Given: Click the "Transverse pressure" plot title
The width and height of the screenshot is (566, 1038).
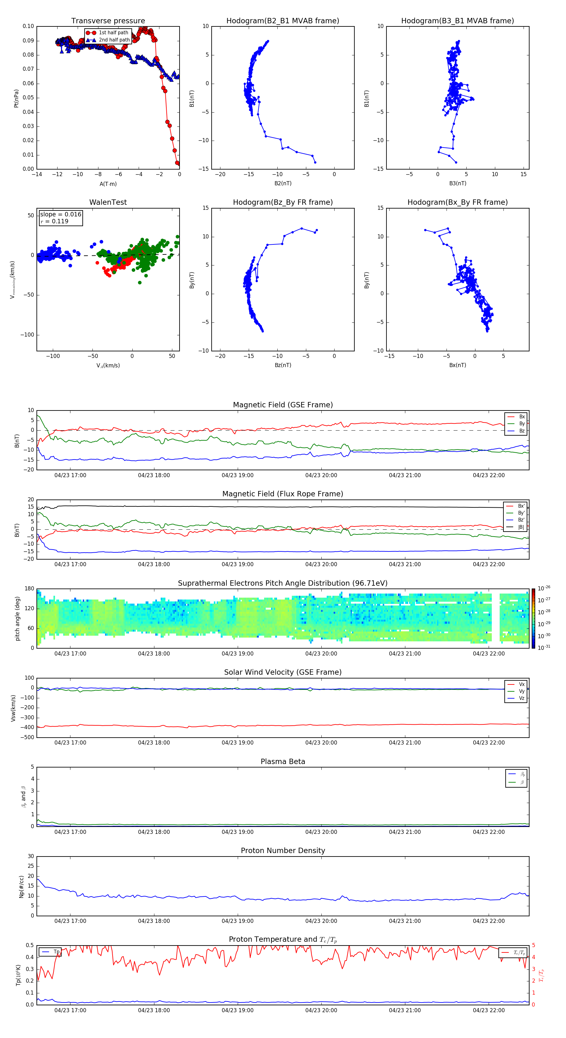Looking at the screenshot, I should 108,21.
